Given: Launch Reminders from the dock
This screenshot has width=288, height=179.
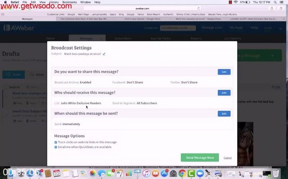Looking at the screenshot, I should [x=75, y=173].
